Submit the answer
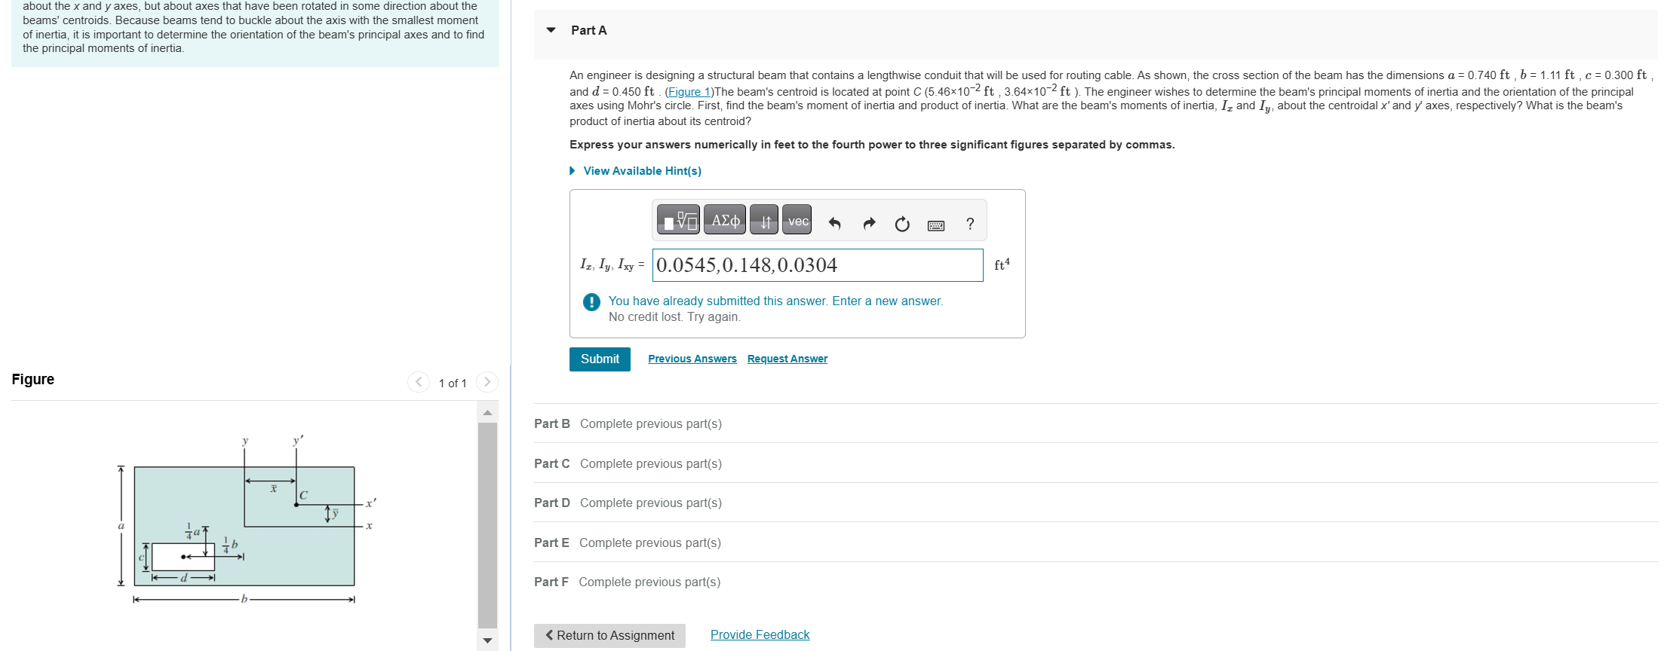Image resolution: width=1667 pixels, height=651 pixels. tap(600, 359)
